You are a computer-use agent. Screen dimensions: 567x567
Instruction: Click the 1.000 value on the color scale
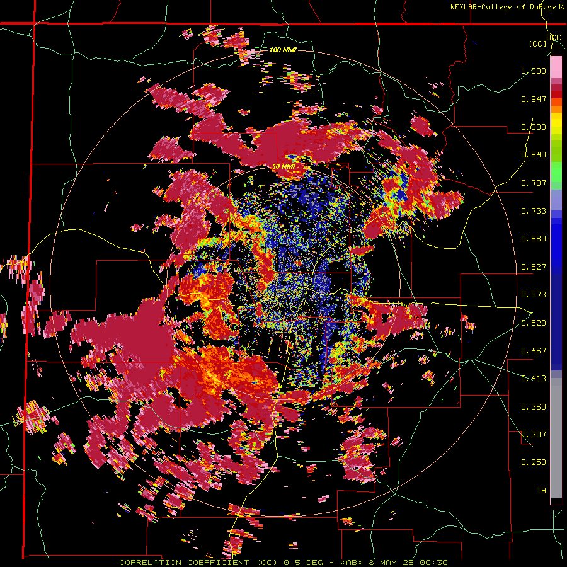[534, 71]
